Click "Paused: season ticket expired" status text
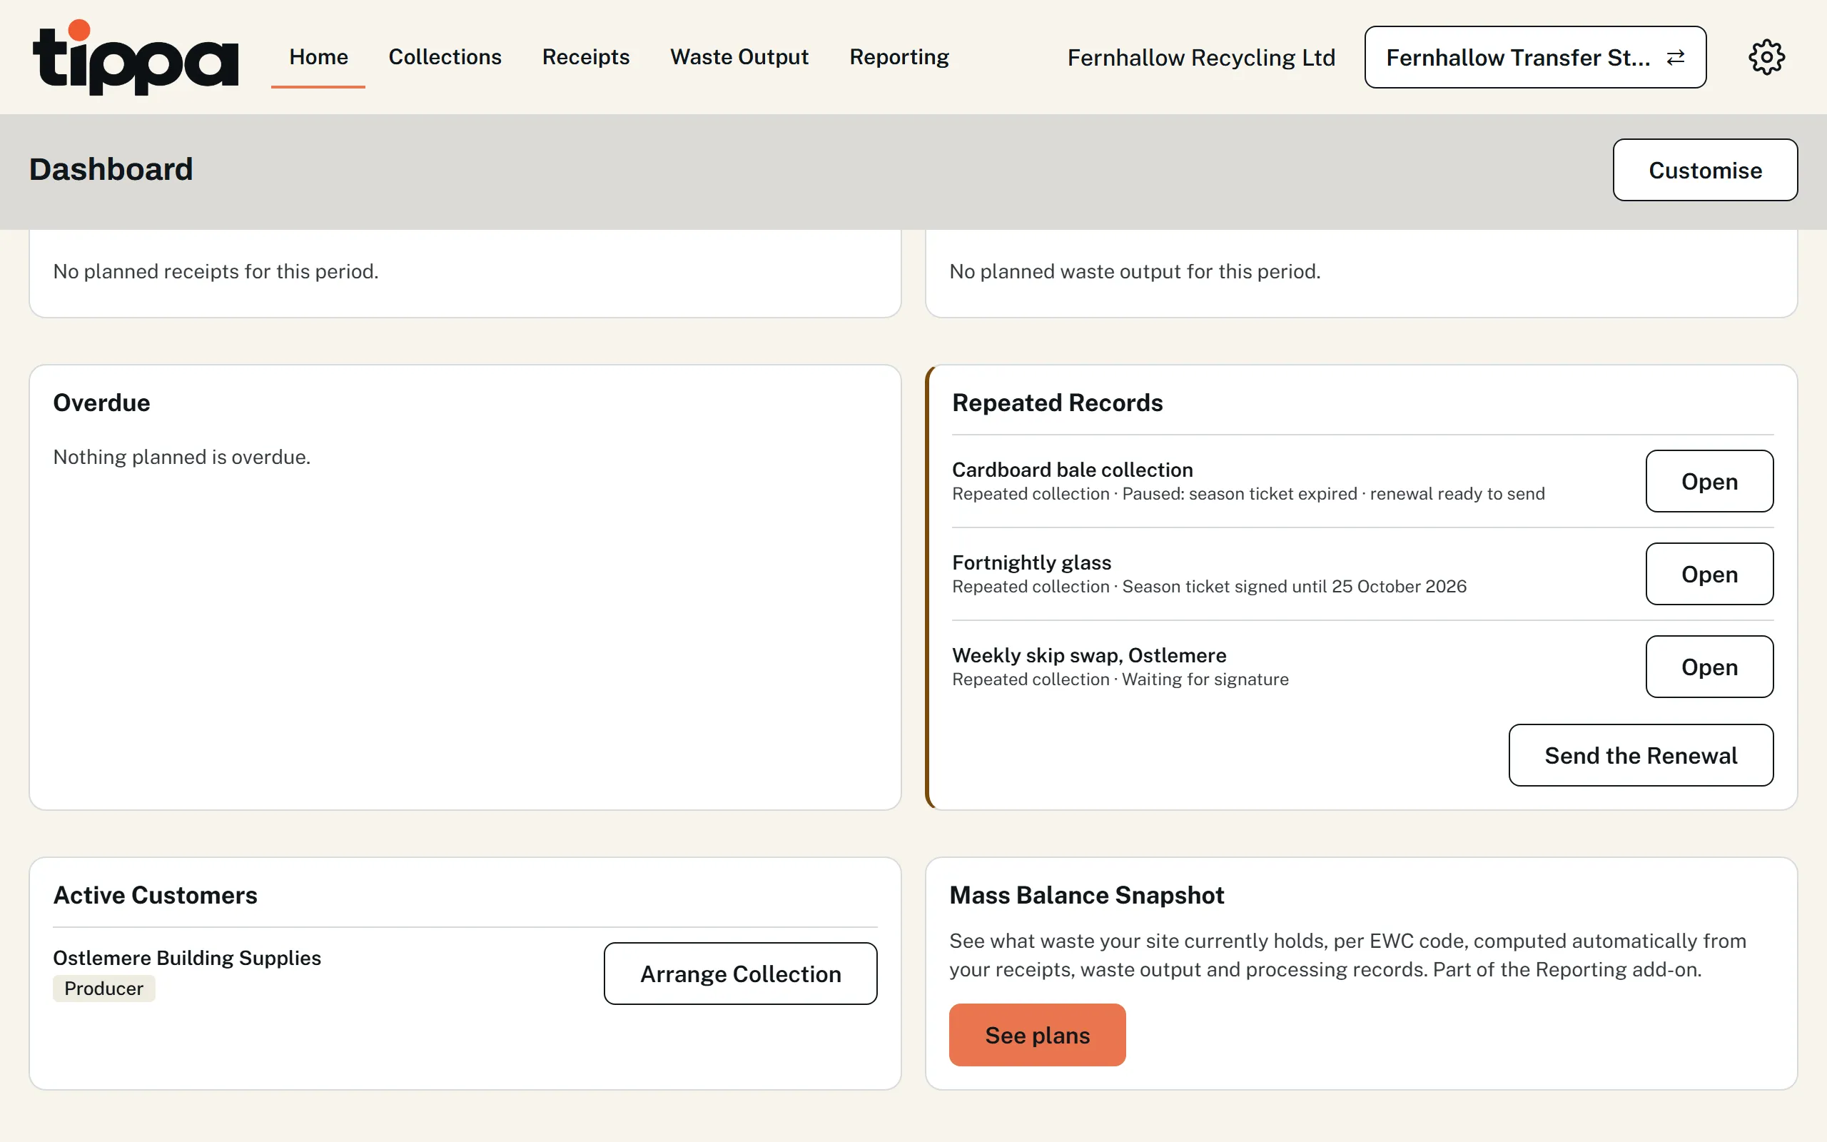This screenshot has height=1142, width=1827. [x=1240, y=493]
